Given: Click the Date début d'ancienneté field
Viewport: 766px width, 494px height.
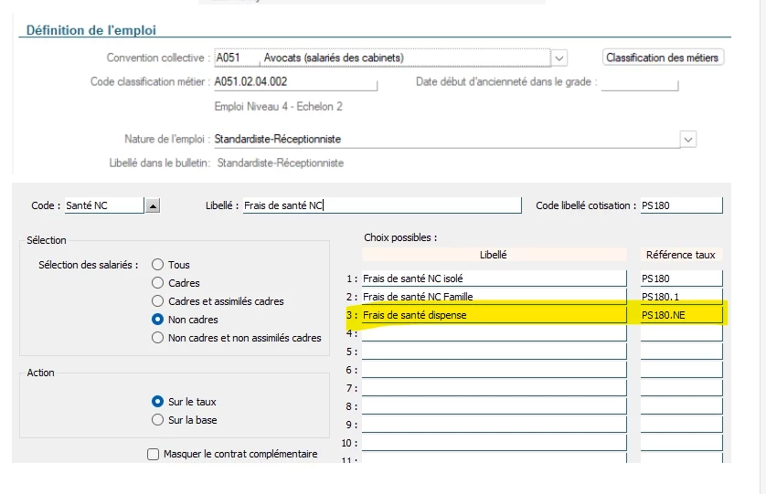Looking at the screenshot, I should tap(639, 83).
